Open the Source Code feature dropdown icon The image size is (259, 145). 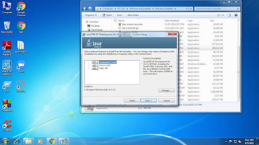(x=95, y=65)
